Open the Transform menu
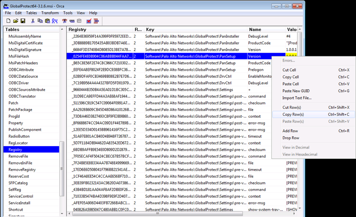The width and height of the screenshot is (356, 217). pyautogui.click(x=50, y=13)
